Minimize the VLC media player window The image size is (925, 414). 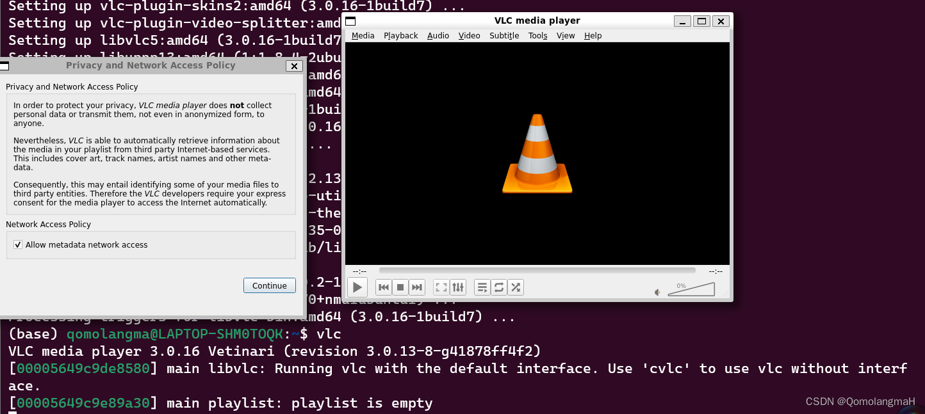tap(683, 21)
